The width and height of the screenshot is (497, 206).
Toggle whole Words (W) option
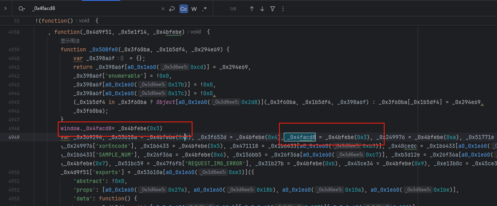click(194, 9)
